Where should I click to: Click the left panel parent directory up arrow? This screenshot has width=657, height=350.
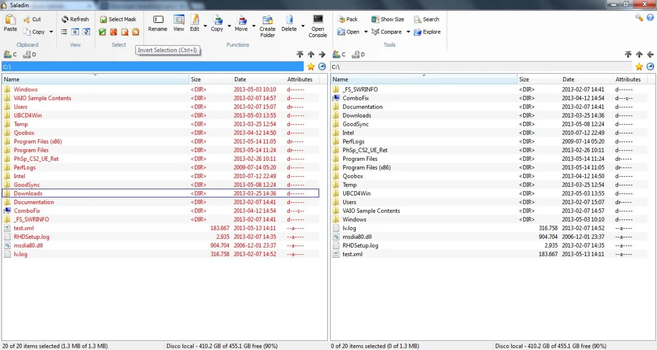(x=311, y=55)
